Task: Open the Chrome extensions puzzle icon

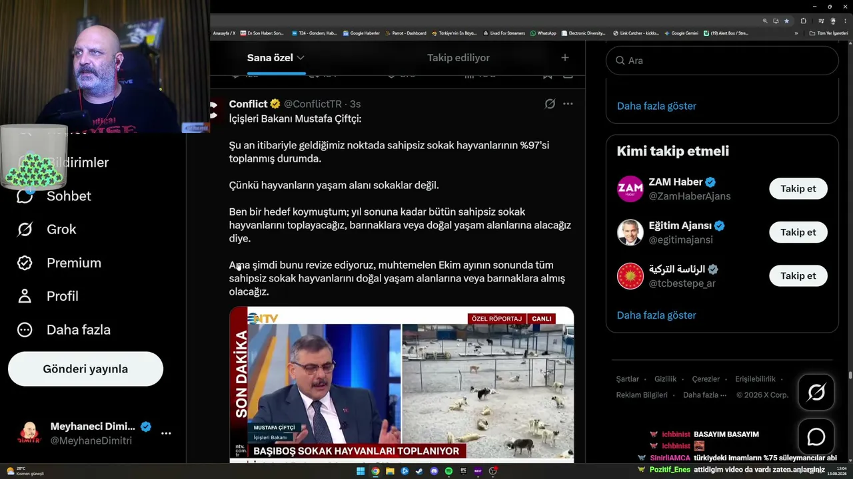Action: pos(804,21)
